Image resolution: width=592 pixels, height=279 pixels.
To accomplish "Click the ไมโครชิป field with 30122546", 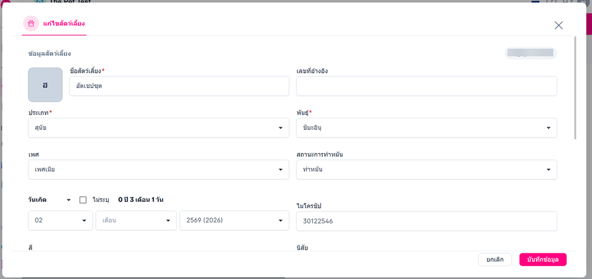I will pyautogui.click(x=426, y=221).
